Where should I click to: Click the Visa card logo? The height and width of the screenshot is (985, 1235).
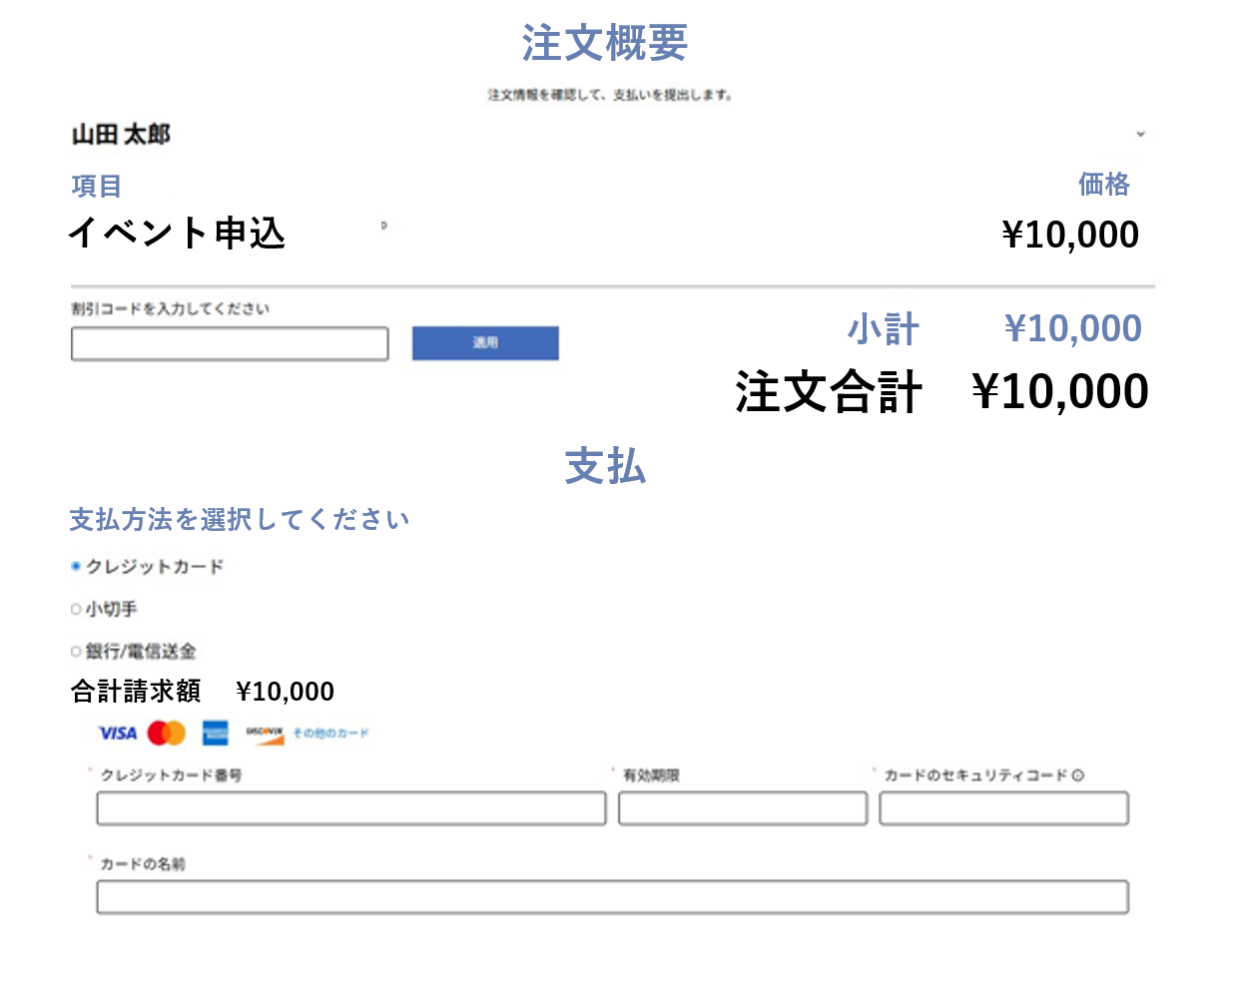coord(118,734)
